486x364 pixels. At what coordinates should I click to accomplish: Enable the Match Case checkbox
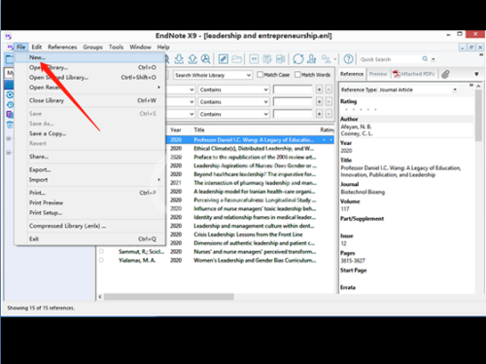point(260,75)
